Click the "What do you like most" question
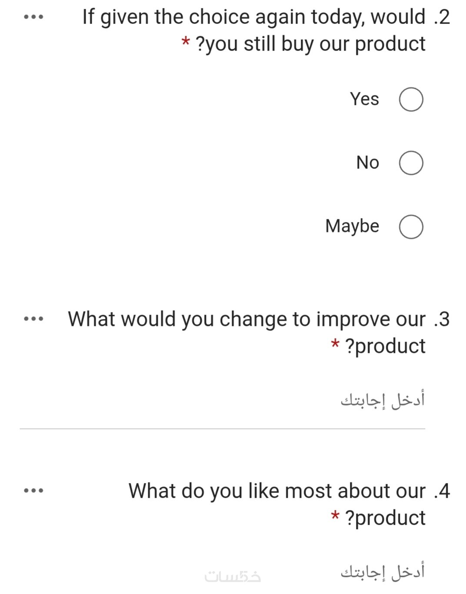The width and height of the screenshot is (466, 594). 276,491
